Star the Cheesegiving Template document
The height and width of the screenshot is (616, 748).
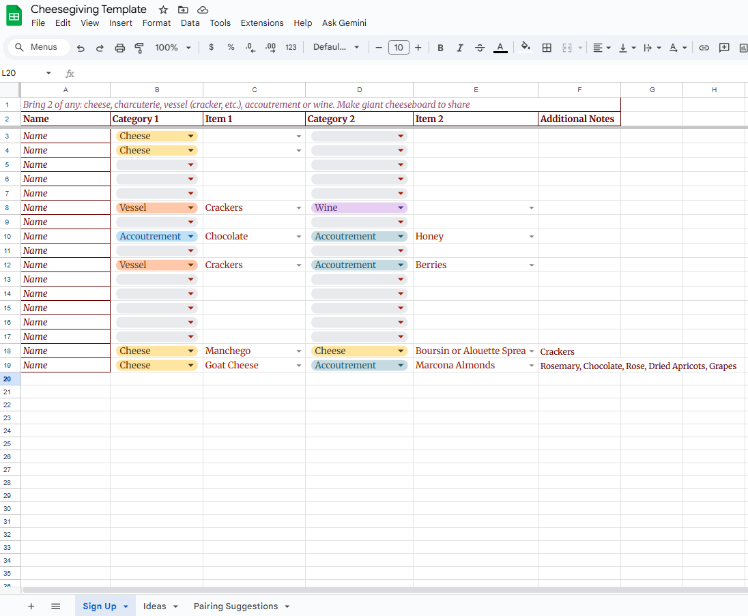pos(163,10)
